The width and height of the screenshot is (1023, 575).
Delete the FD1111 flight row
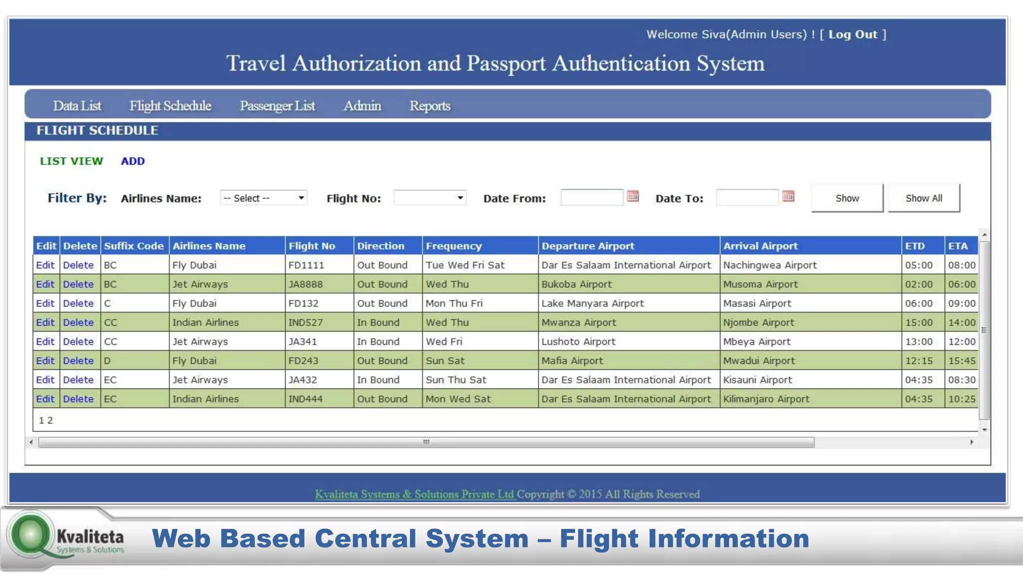point(78,265)
